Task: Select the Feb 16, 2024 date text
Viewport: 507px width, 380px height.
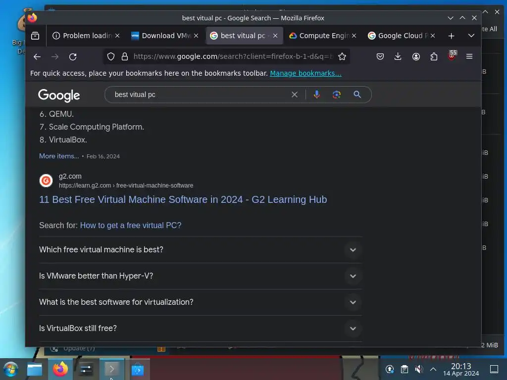Action: pyautogui.click(x=103, y=156)
